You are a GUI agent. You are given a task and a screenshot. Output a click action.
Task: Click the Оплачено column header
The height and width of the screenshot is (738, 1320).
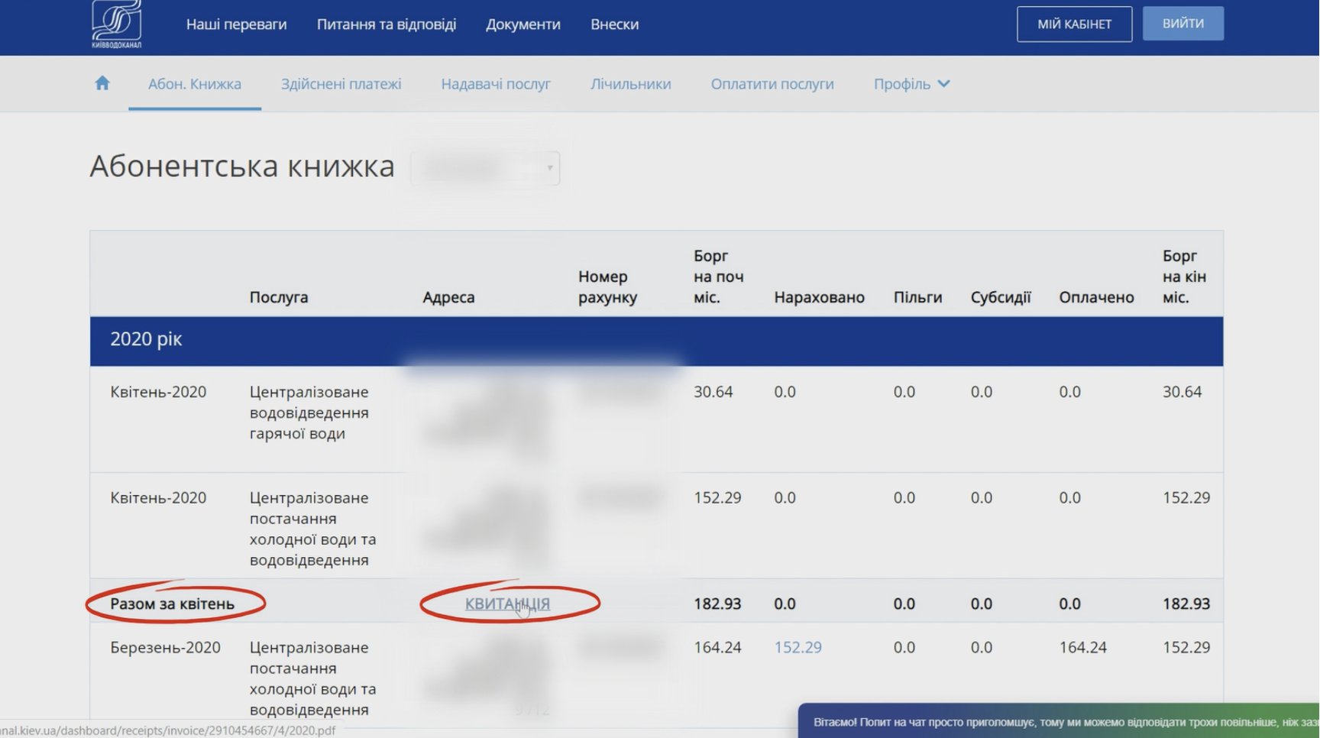point(1096,297)
